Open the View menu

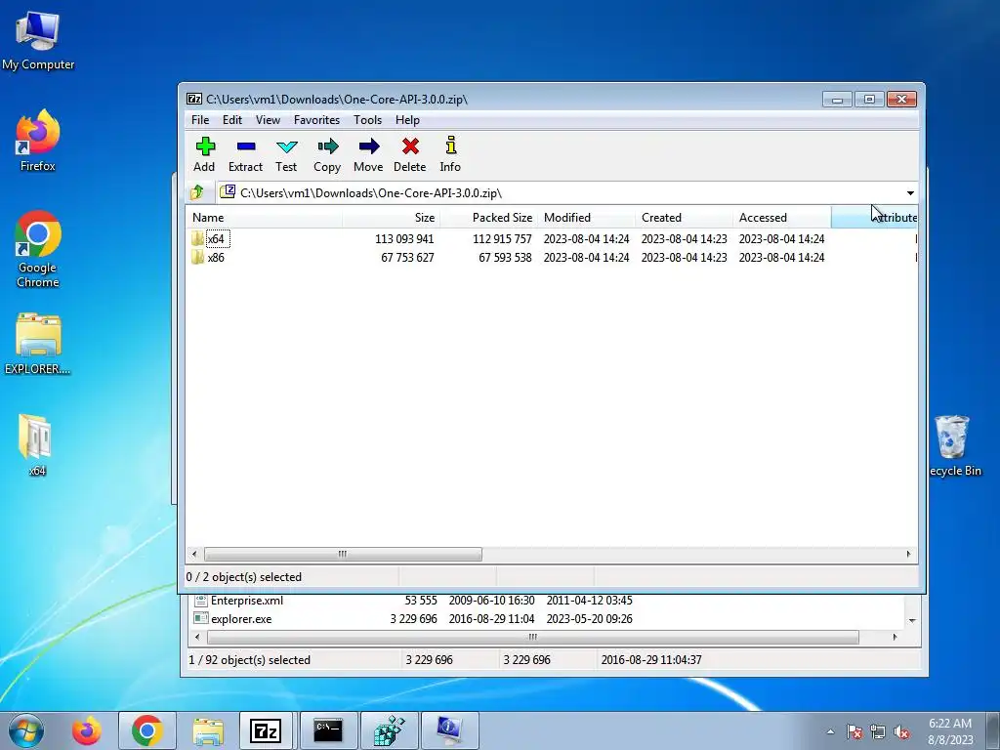[x=268, y=120]
